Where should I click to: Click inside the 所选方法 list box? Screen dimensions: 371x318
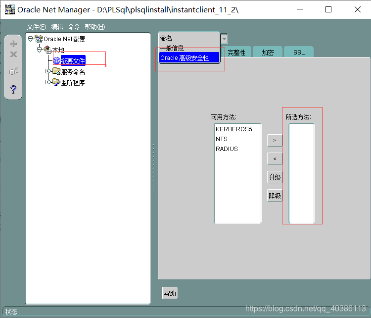tap(301, 173)
